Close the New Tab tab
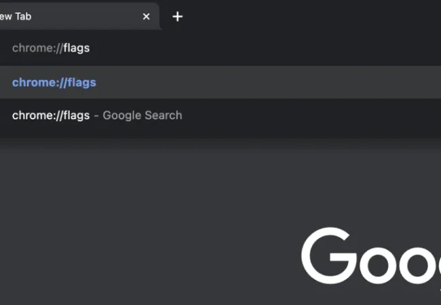This screenshot has height=305, width=441. pos(146,17)
